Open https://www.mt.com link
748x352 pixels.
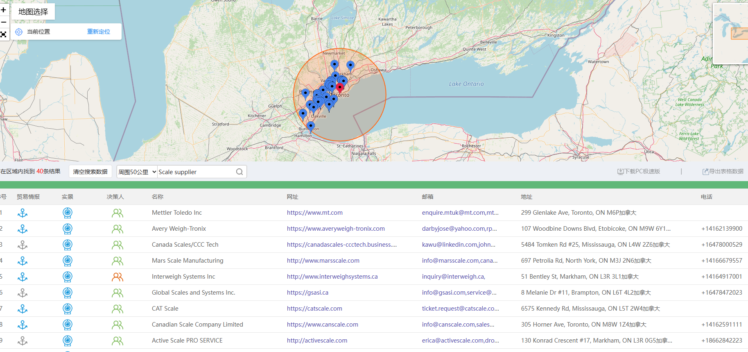coord(315,213)
